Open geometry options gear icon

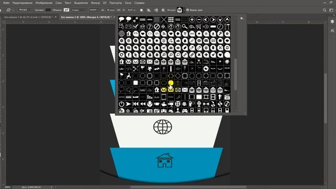[163, 10]
